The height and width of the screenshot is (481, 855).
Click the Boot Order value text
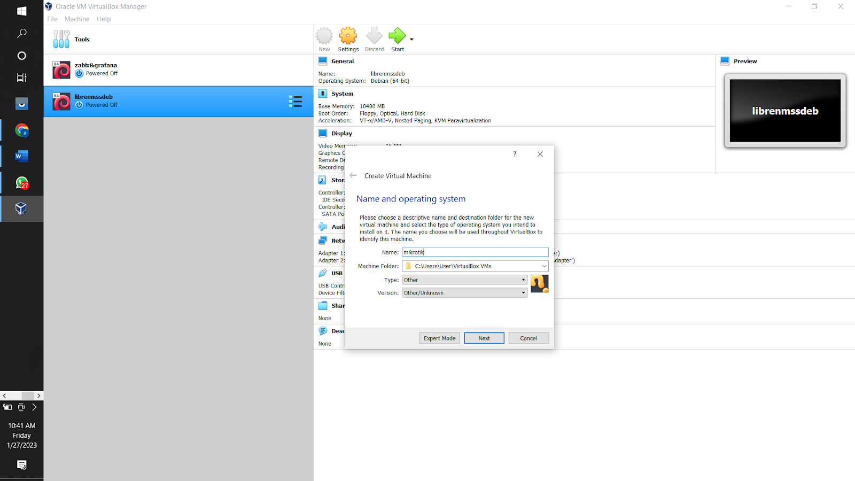[392, 113]
